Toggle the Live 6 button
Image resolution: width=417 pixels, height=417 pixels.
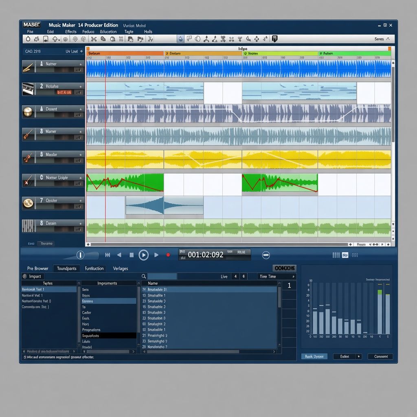click(x=244, y=277)
